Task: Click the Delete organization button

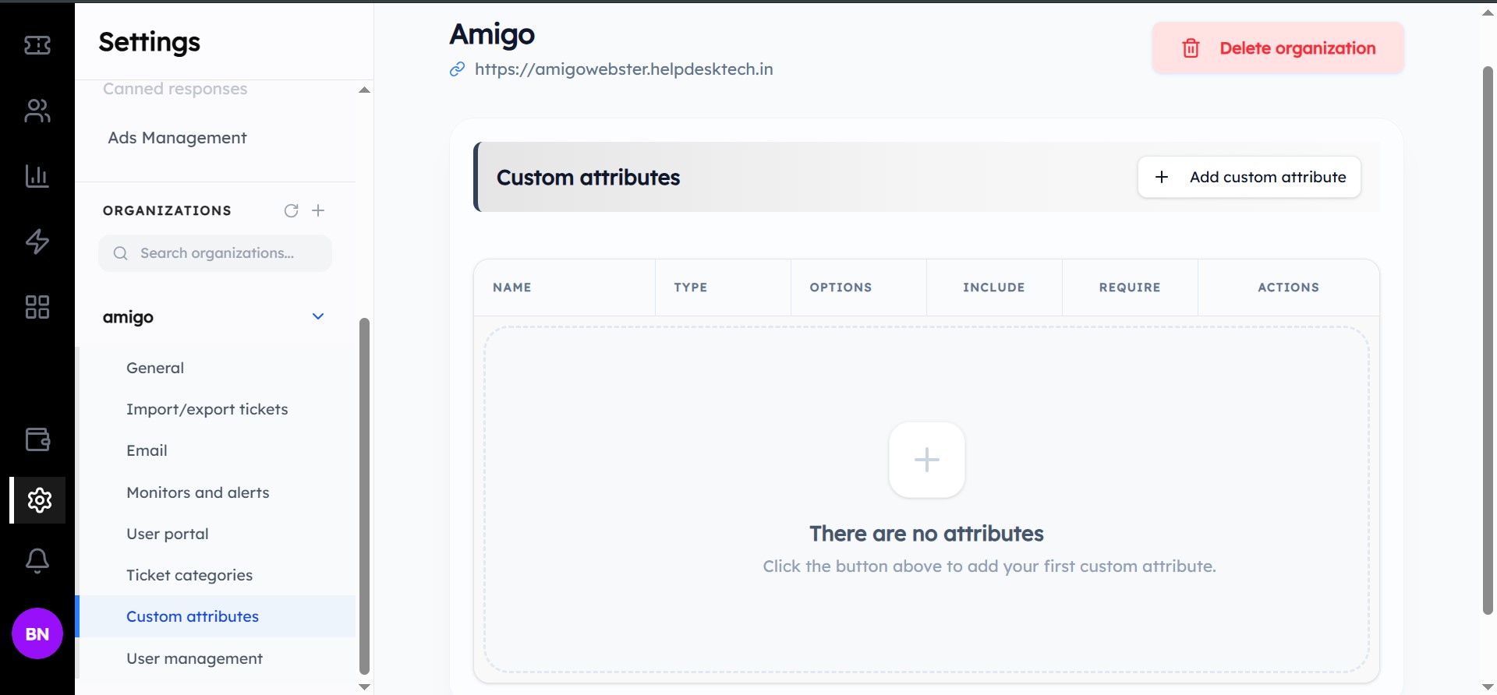Action: pyautogui.click(x=1278, y=48)
